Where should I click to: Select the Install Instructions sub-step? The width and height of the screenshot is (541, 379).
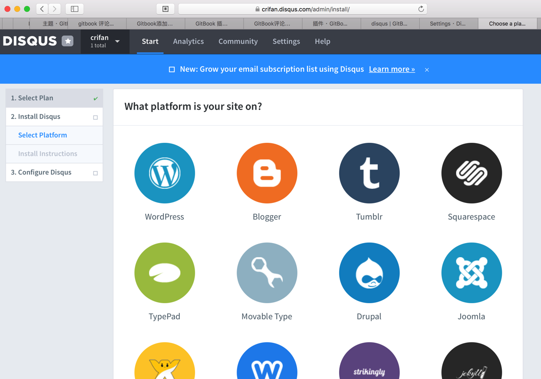(x=54, y=154)
